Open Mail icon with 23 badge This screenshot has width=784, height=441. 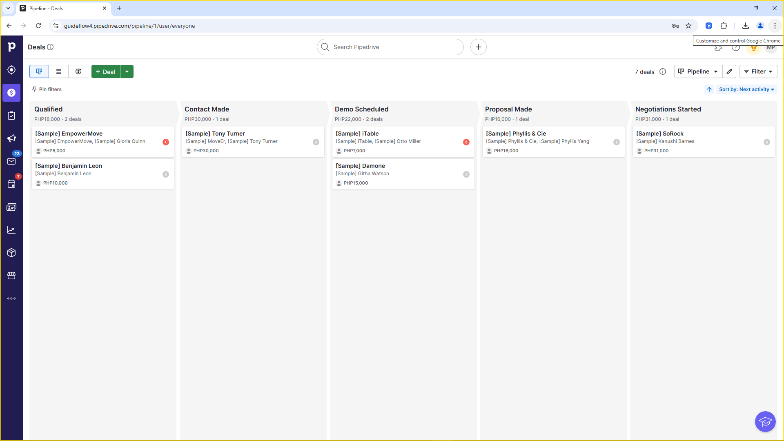11,161
